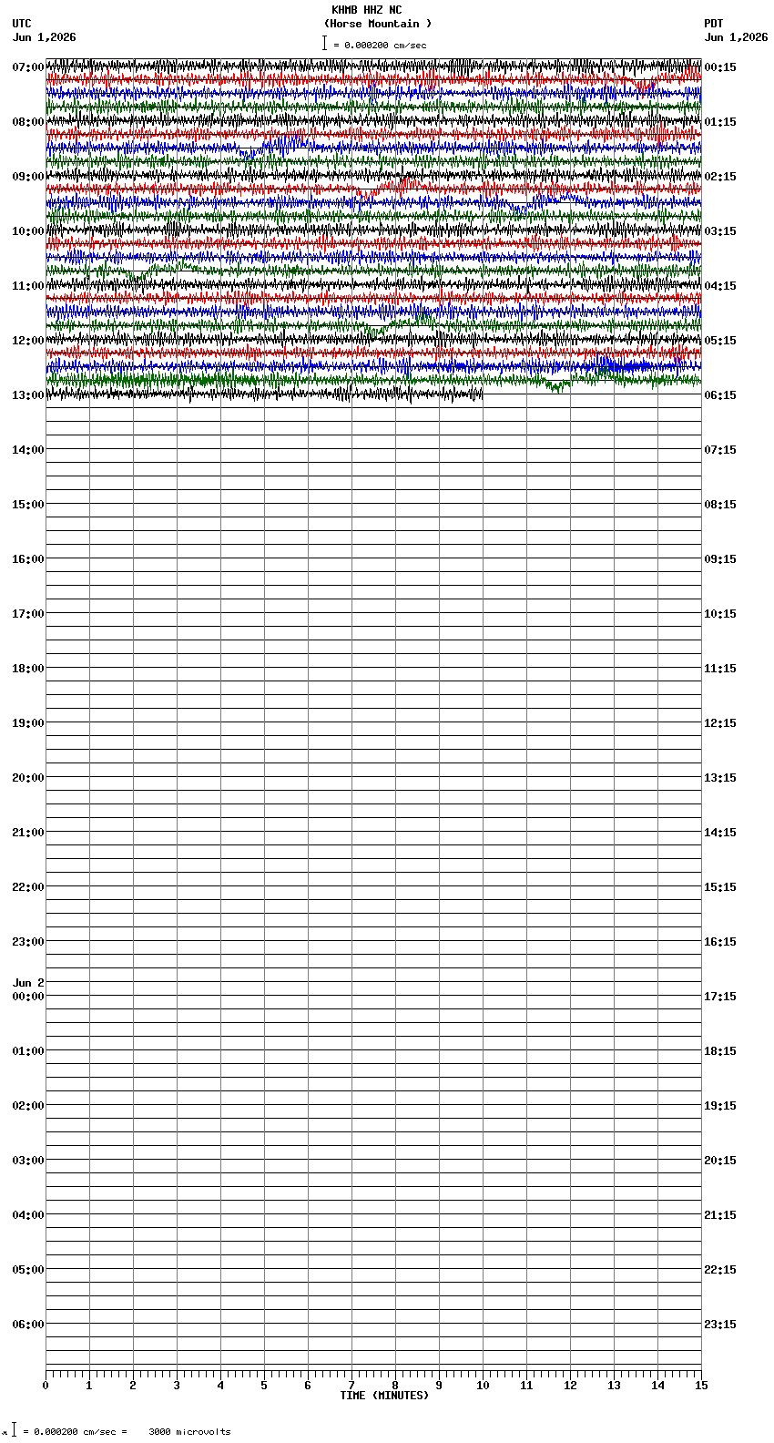
Task: Click the 09:15 PDT time label
Action: (720, 559)
